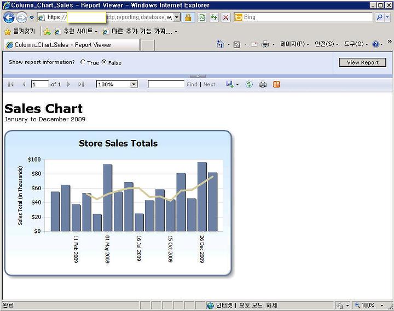Screen dimensions: 394x311
Task: Open the browser Print dropdown arrow
Action: [274, 44]
